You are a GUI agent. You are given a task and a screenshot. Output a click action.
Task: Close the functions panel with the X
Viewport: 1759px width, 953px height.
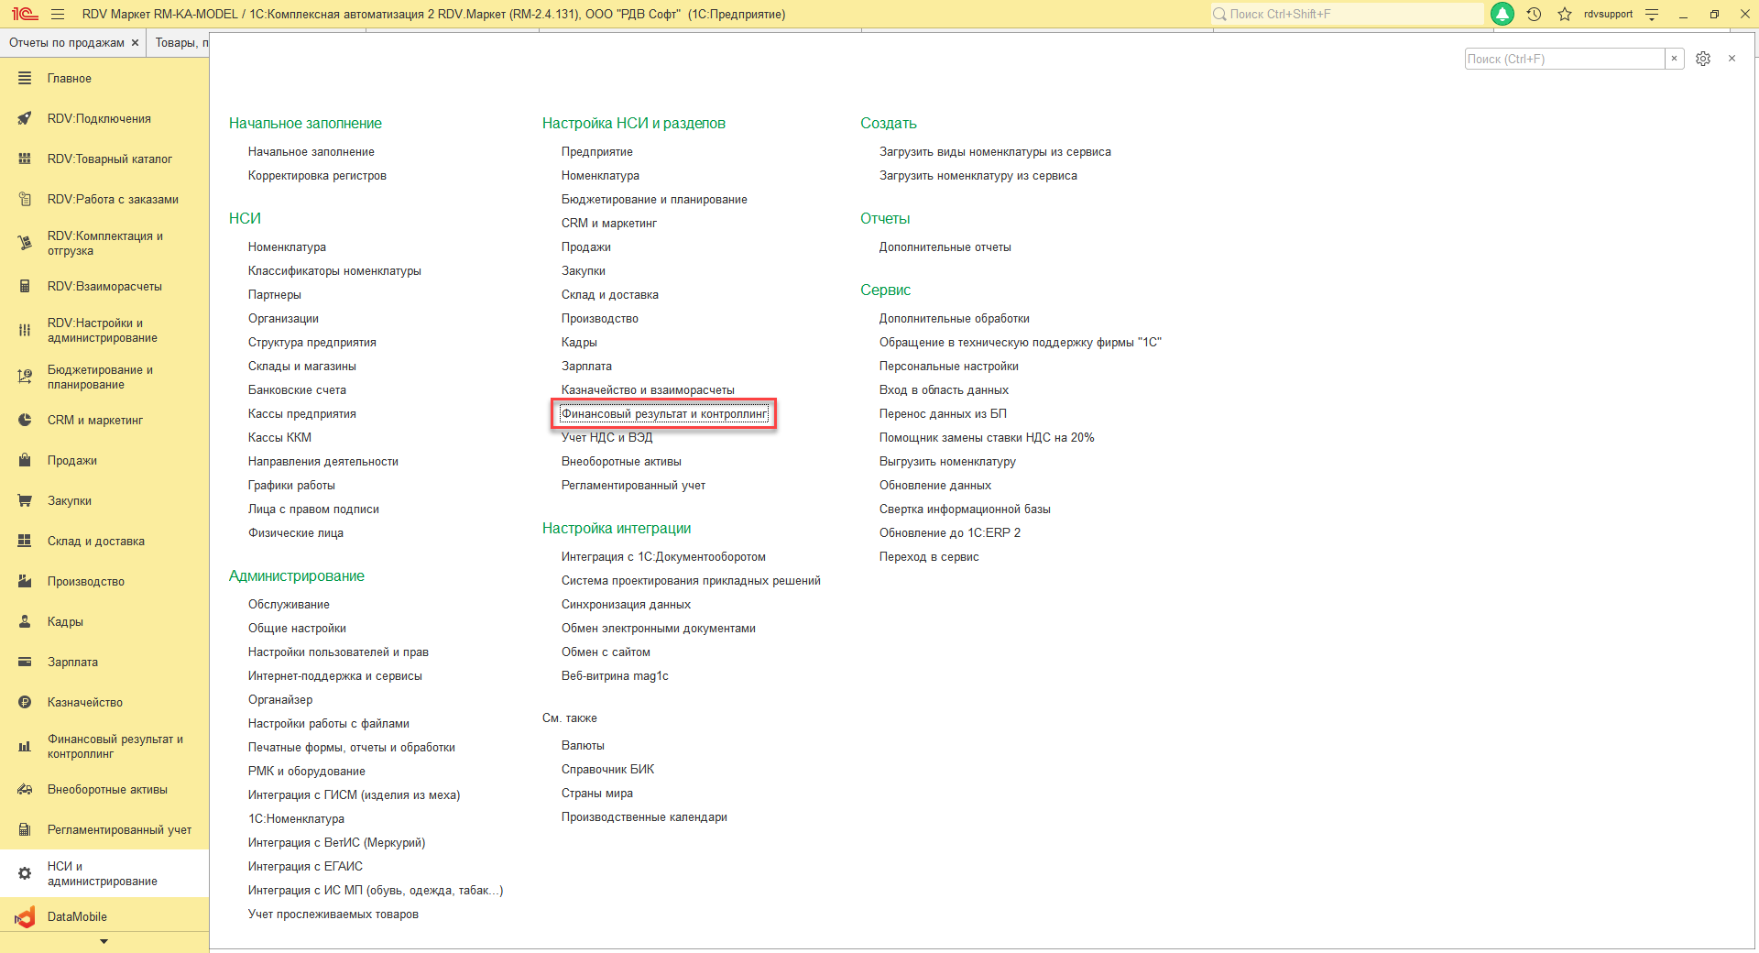point(1732,59)
